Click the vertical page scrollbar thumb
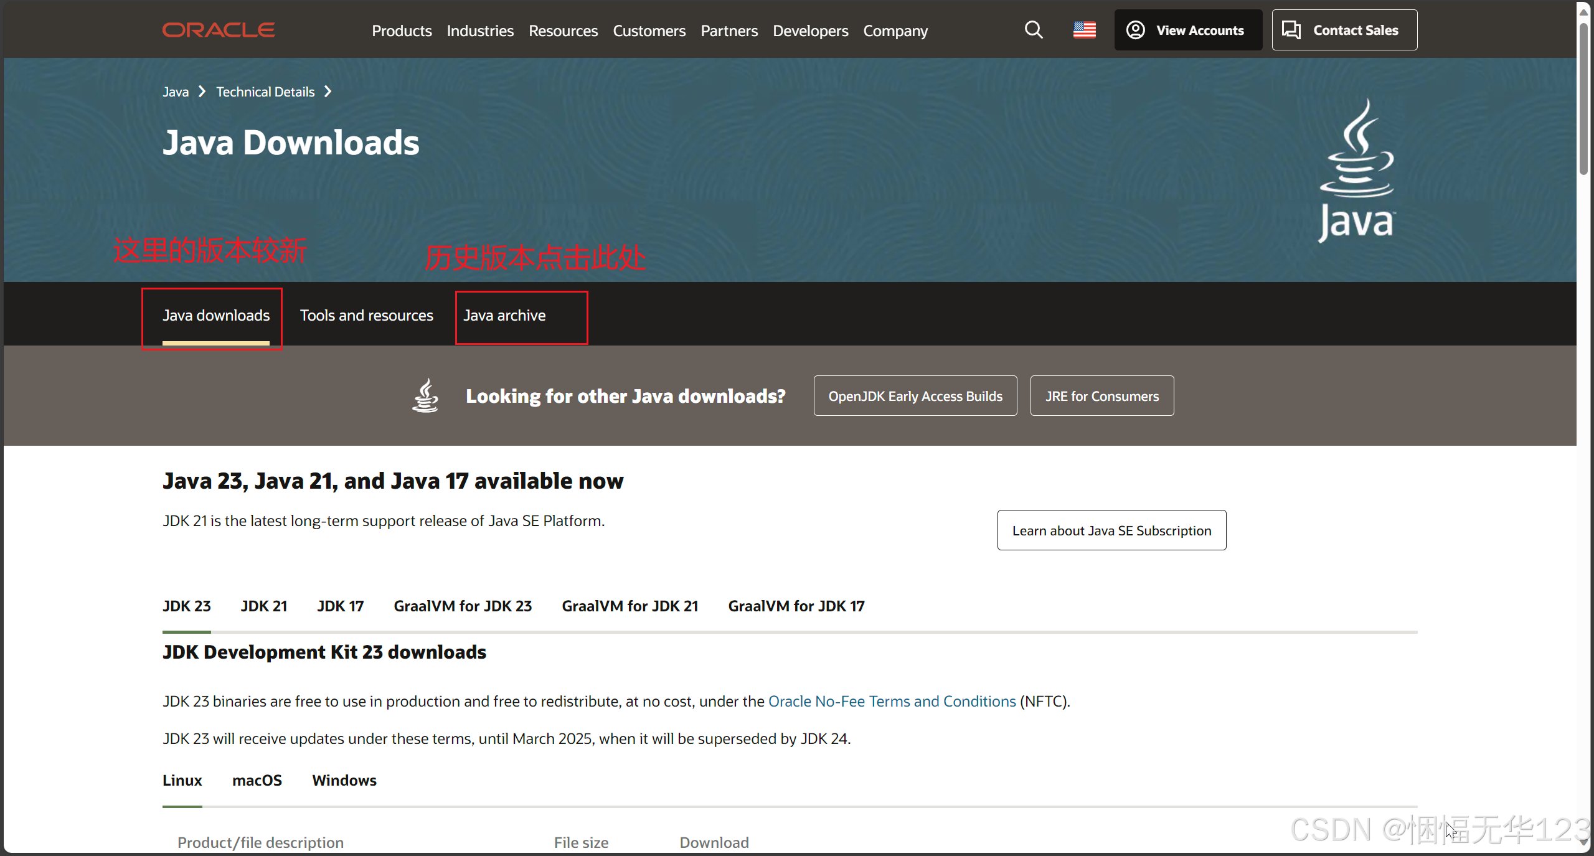 coord(1583,100)
